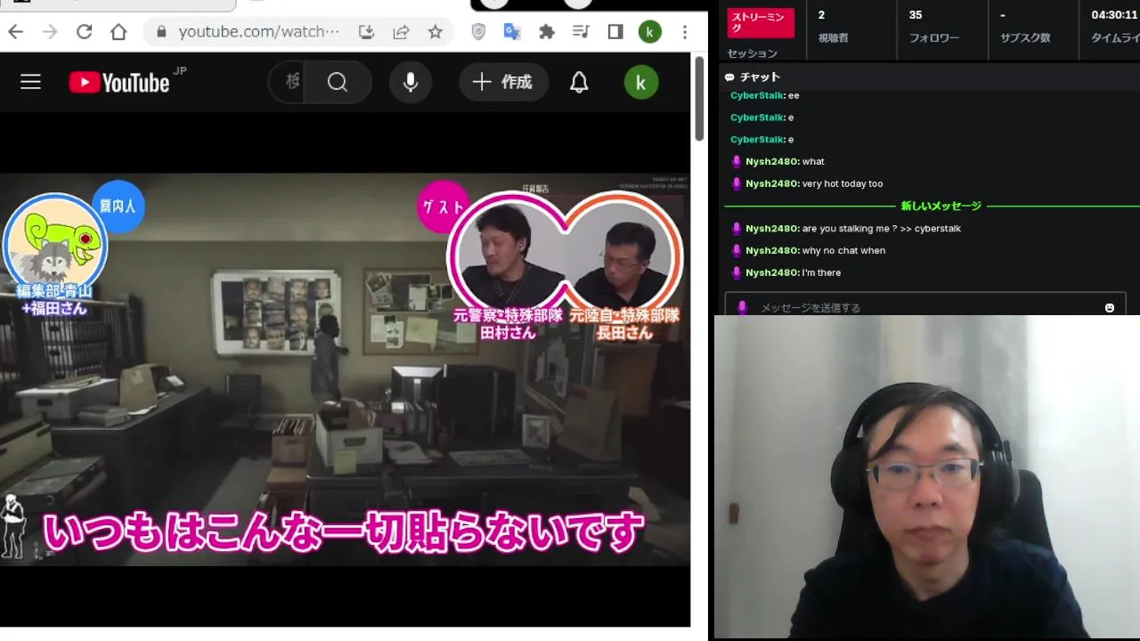This screenshot has width=1140, height=641.
Task: Click the YouTube search text box
Action: tap(287, 82)
